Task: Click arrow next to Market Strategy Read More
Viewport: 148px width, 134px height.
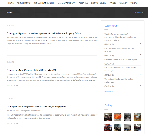Action: tap(17, 85)
